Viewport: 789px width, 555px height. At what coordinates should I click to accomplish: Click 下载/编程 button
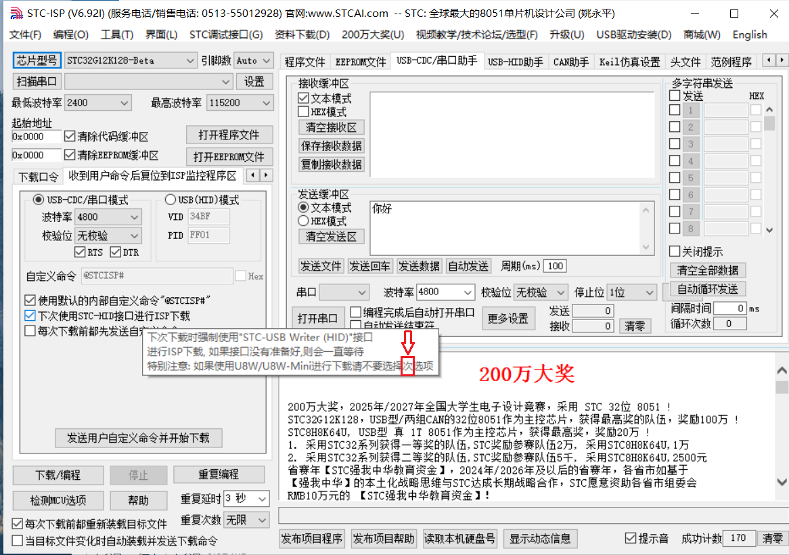click(x=58, y=475)
